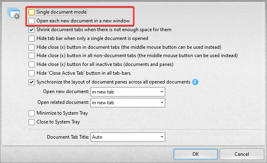
Task: Click the Open new document label
Action: tap(66, 91)
